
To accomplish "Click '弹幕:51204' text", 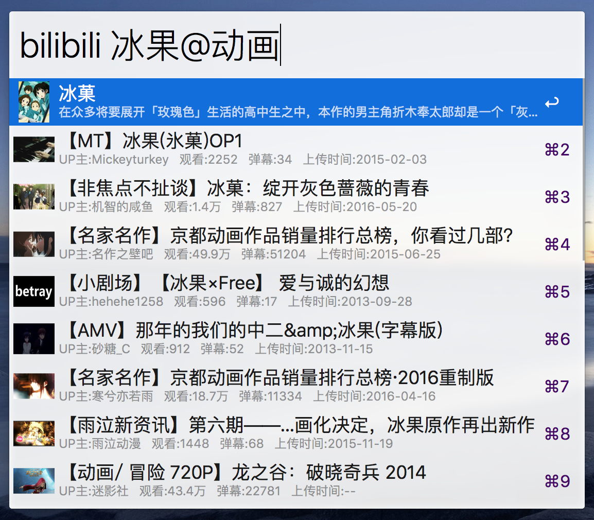I will pos(273,254).
